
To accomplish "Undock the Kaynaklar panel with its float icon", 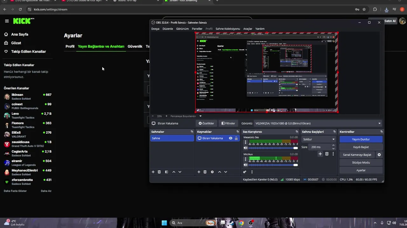I will coord(238,132).
